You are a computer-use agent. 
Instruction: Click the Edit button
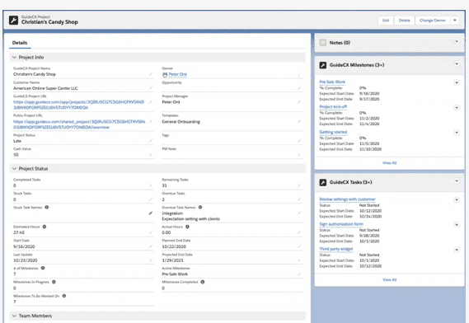point(386,21)
